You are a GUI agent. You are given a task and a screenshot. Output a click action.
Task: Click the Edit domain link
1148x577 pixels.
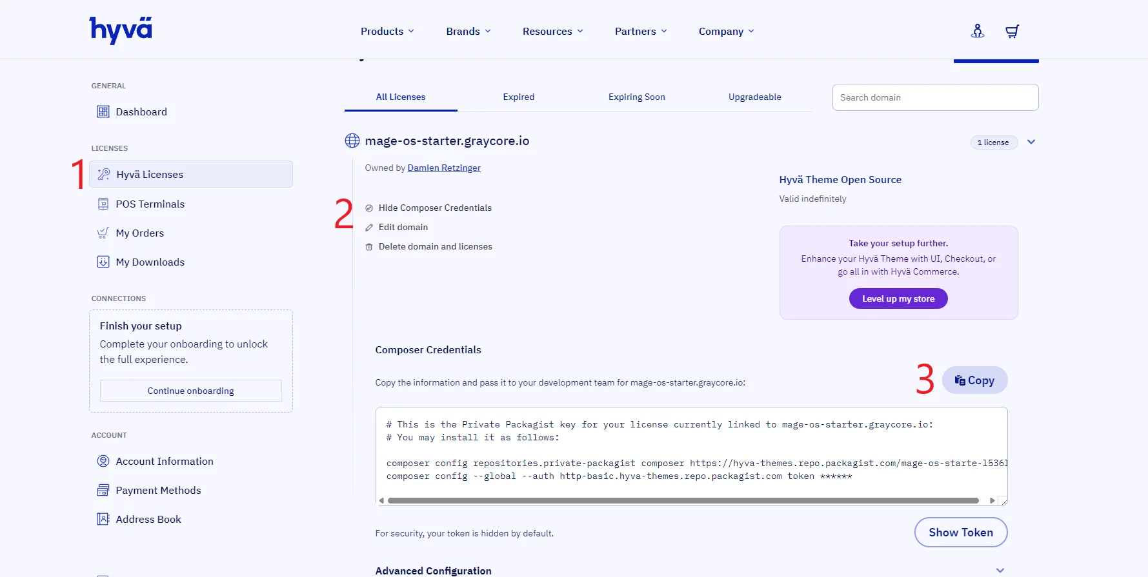[x=403, y=227]
